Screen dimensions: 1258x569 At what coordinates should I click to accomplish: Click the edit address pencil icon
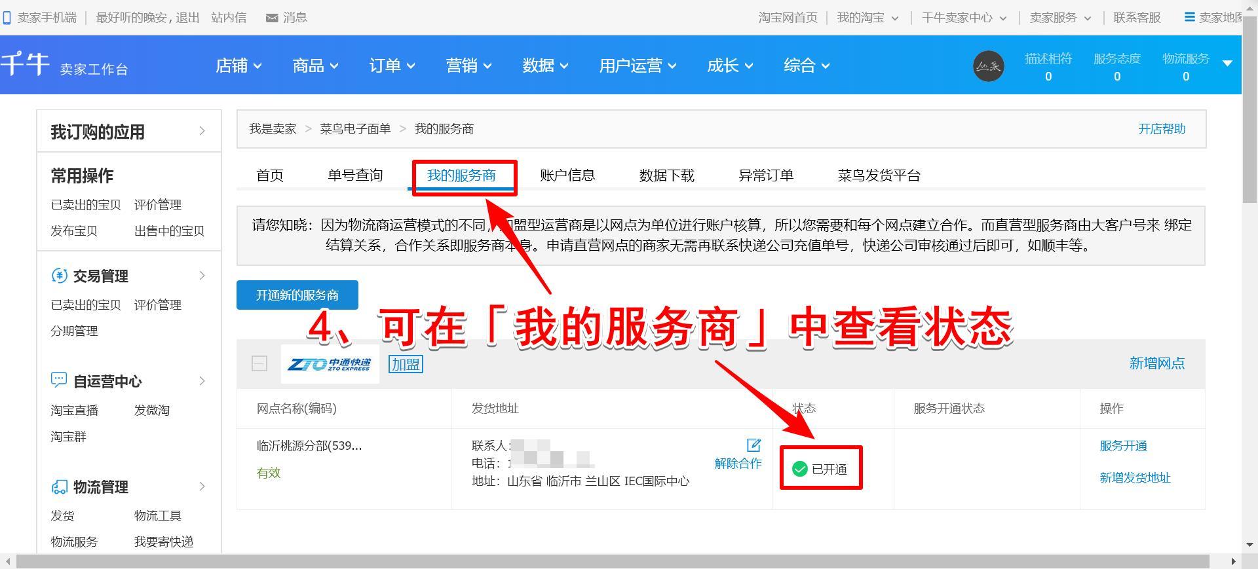click(754, 445)
